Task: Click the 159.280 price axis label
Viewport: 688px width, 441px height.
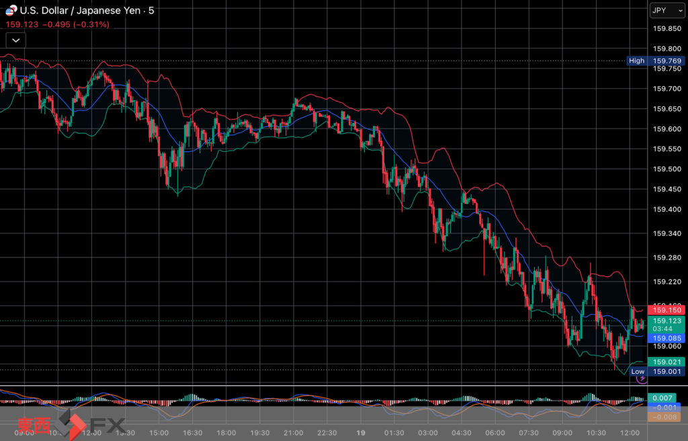Action: 667,258
